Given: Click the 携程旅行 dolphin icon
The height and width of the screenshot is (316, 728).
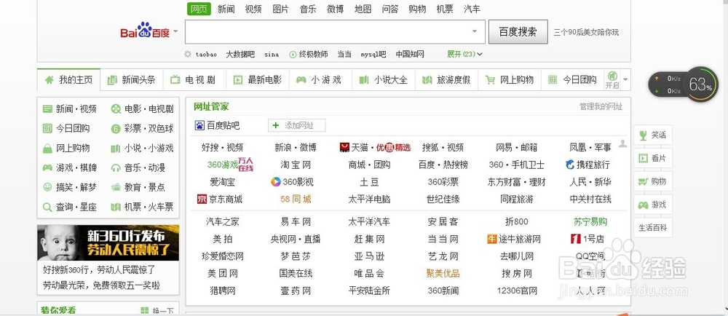Looking at the screenshot, I should [570, 165].
